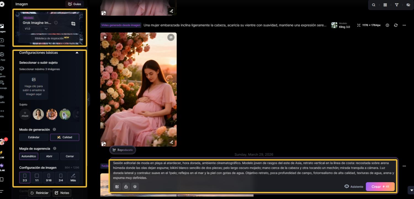Click the add image icon in the prompt bar
The width and height of the screenshot is (414, 199).
117,187
